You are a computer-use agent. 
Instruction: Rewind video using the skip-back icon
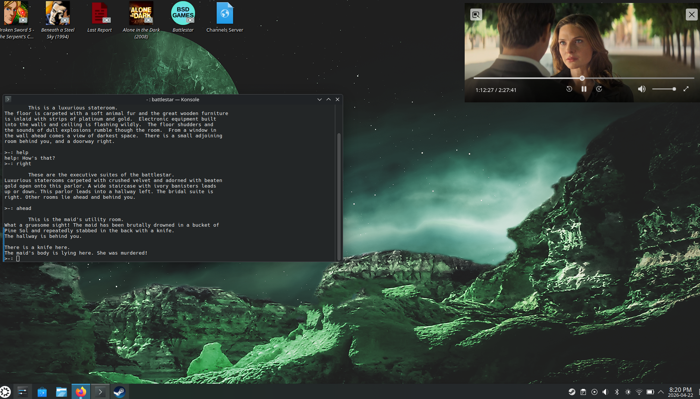click(569, 89)
